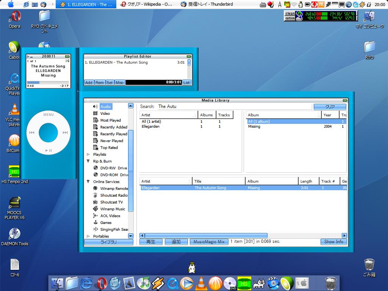Sort tracks by the Length column
The image size is (388, 291).
point(308,181)
